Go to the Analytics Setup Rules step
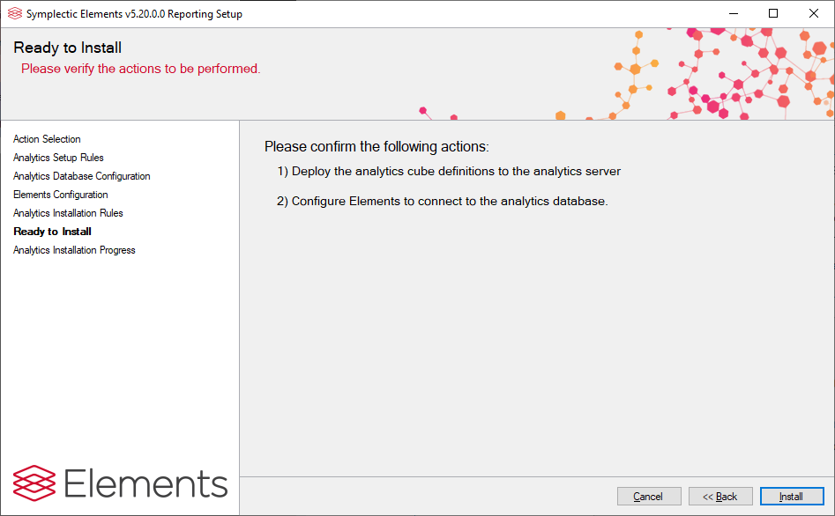835x516 pixels. 58,158
